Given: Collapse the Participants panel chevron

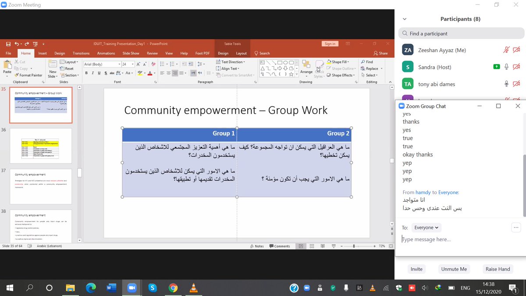Looking at the screenshot, I should 404,19.
